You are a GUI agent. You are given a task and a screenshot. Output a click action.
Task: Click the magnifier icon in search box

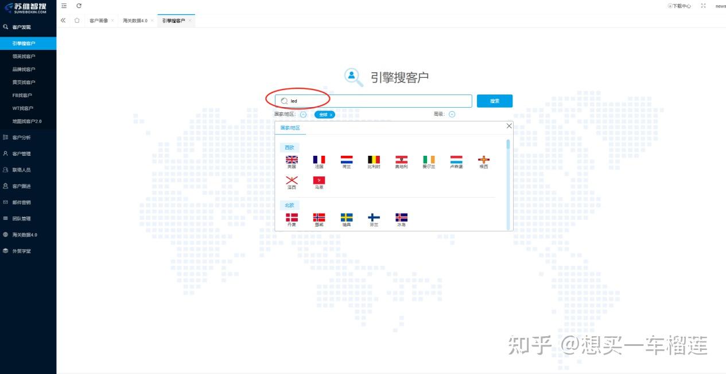(285, 101)
